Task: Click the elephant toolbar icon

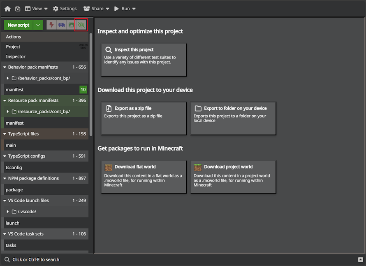Action: pyautogui.click(x=61, y=25)
